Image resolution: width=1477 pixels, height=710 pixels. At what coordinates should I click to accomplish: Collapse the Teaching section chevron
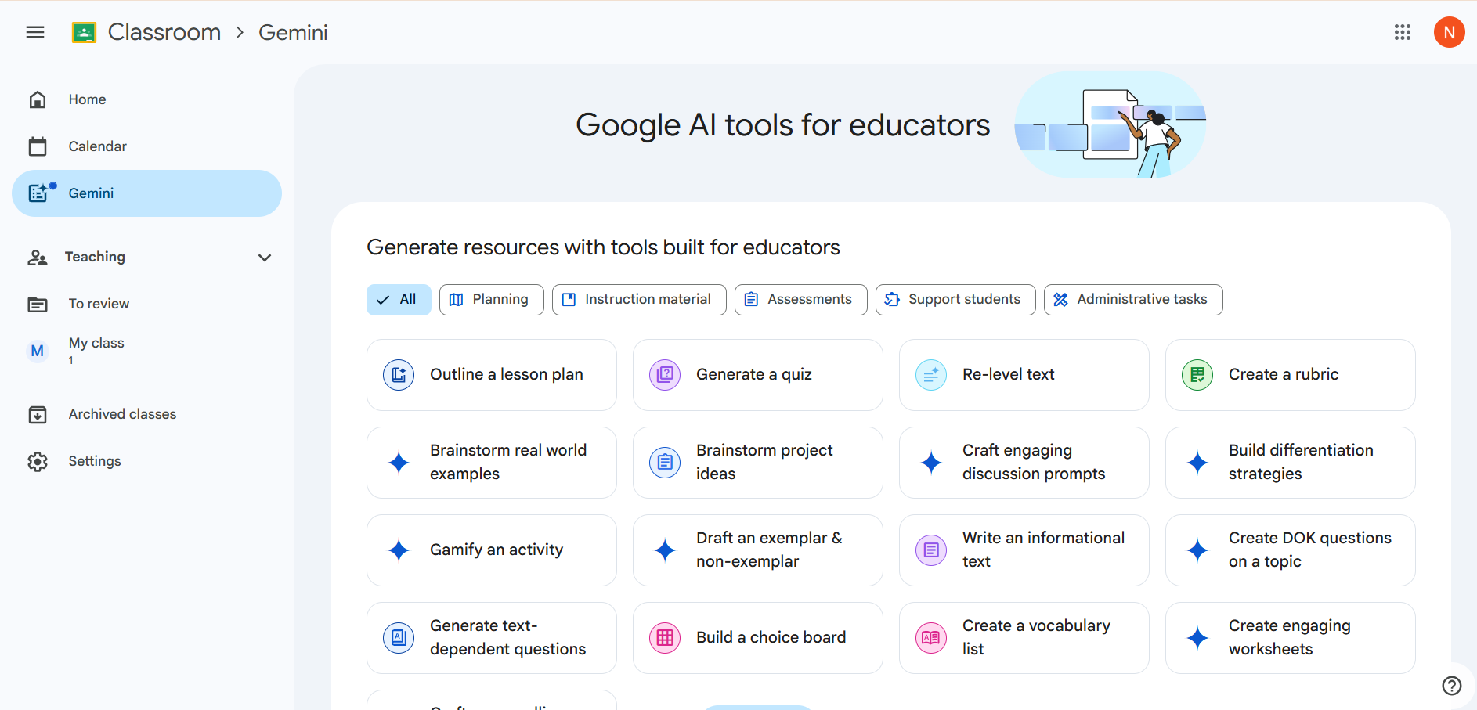[x=265, y=258]
